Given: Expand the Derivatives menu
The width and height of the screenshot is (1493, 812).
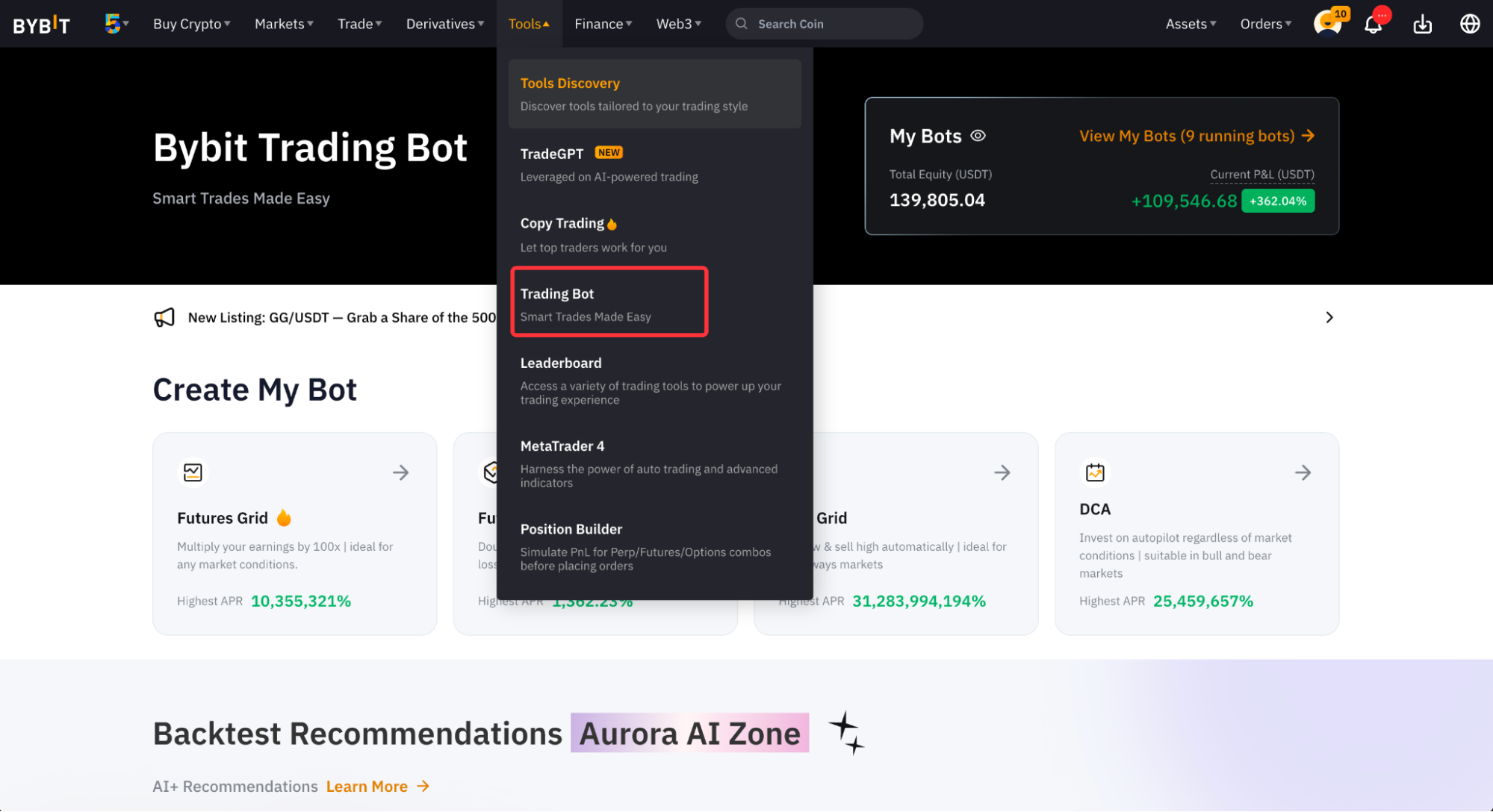Looking at the screenshot, I should click(444, 24).
